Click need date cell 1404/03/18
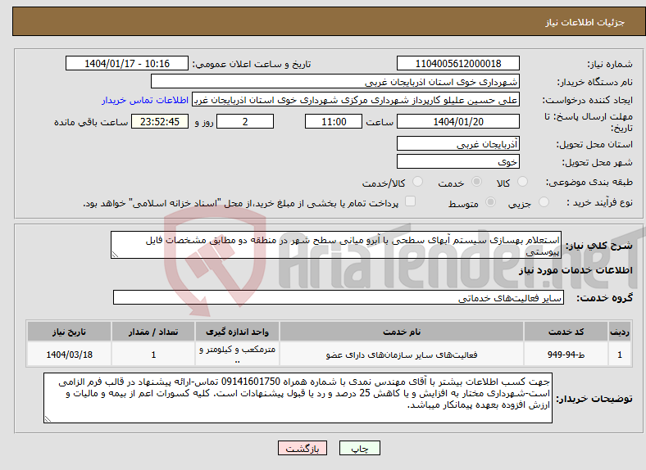This screenshot has width=646, height=470. point(69,354)
